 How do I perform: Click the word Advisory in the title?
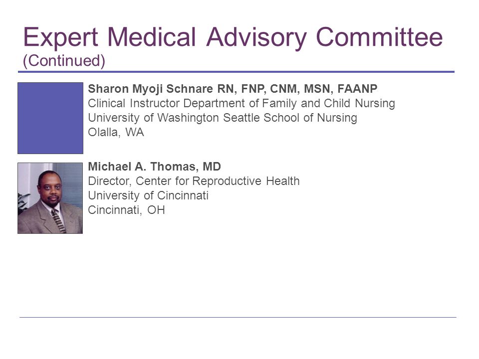tap(256, 38)
